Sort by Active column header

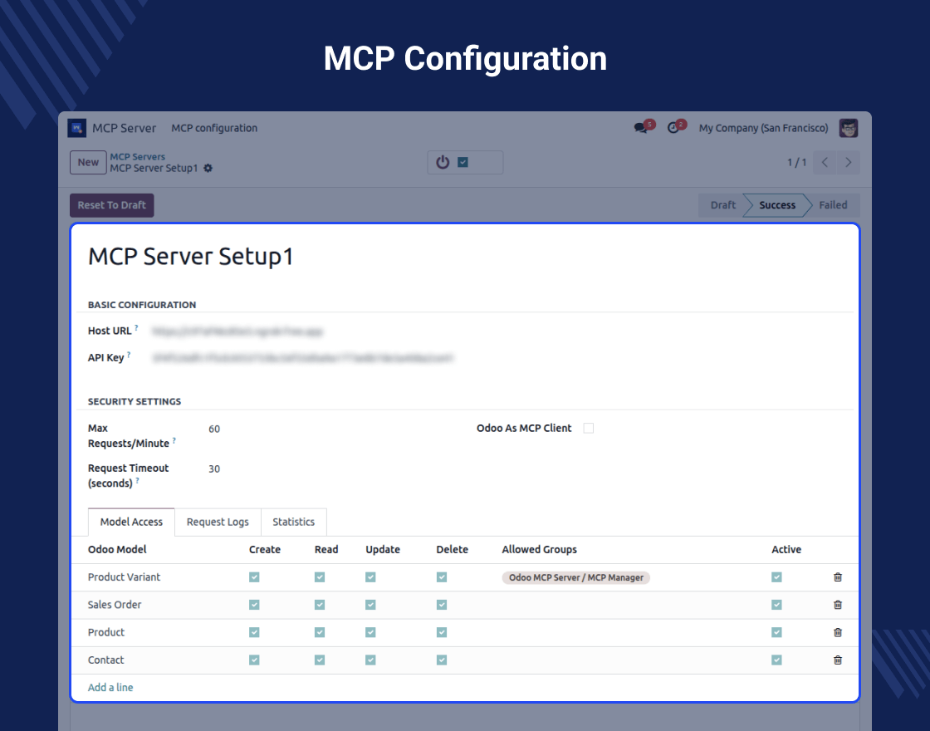786,549
